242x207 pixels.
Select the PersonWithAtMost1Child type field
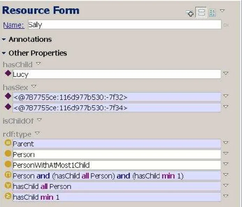point(117,165)
